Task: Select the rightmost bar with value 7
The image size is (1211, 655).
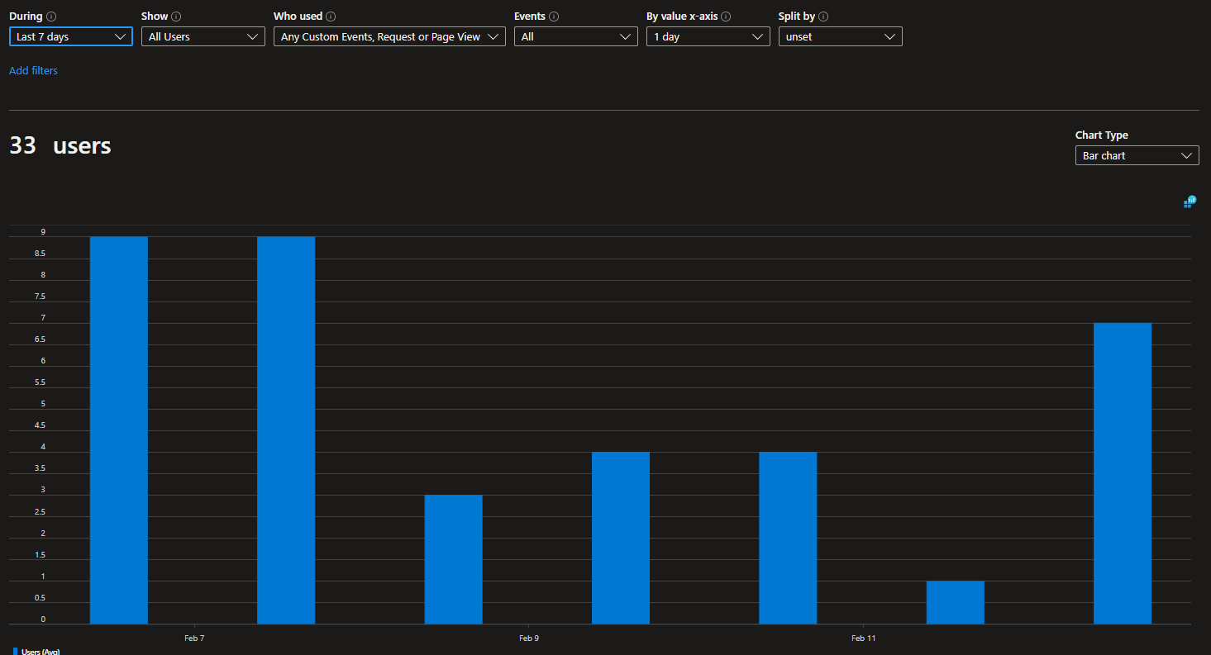Action: click(x=1122, y=473)
